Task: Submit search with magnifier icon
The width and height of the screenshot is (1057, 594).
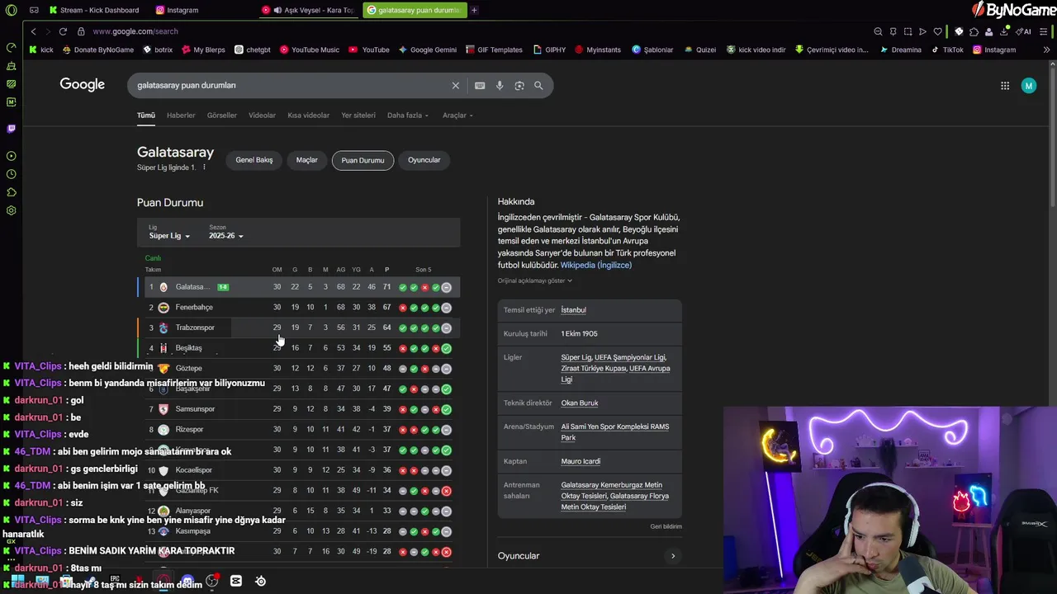Action: point(538,85)
